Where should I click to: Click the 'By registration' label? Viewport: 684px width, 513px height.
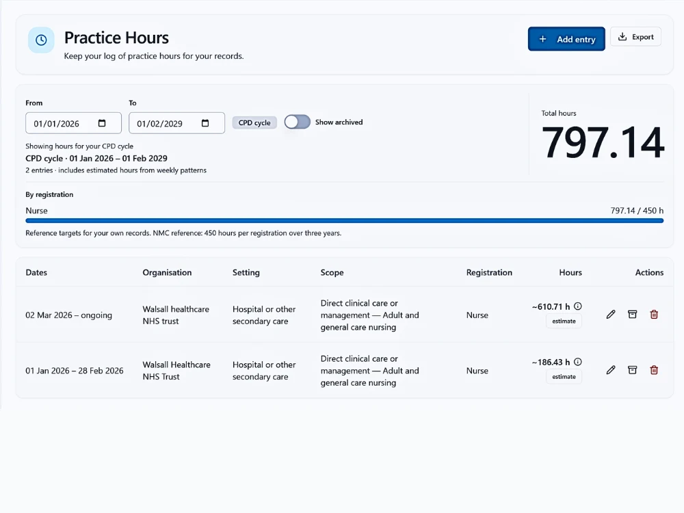coord(49,194)
